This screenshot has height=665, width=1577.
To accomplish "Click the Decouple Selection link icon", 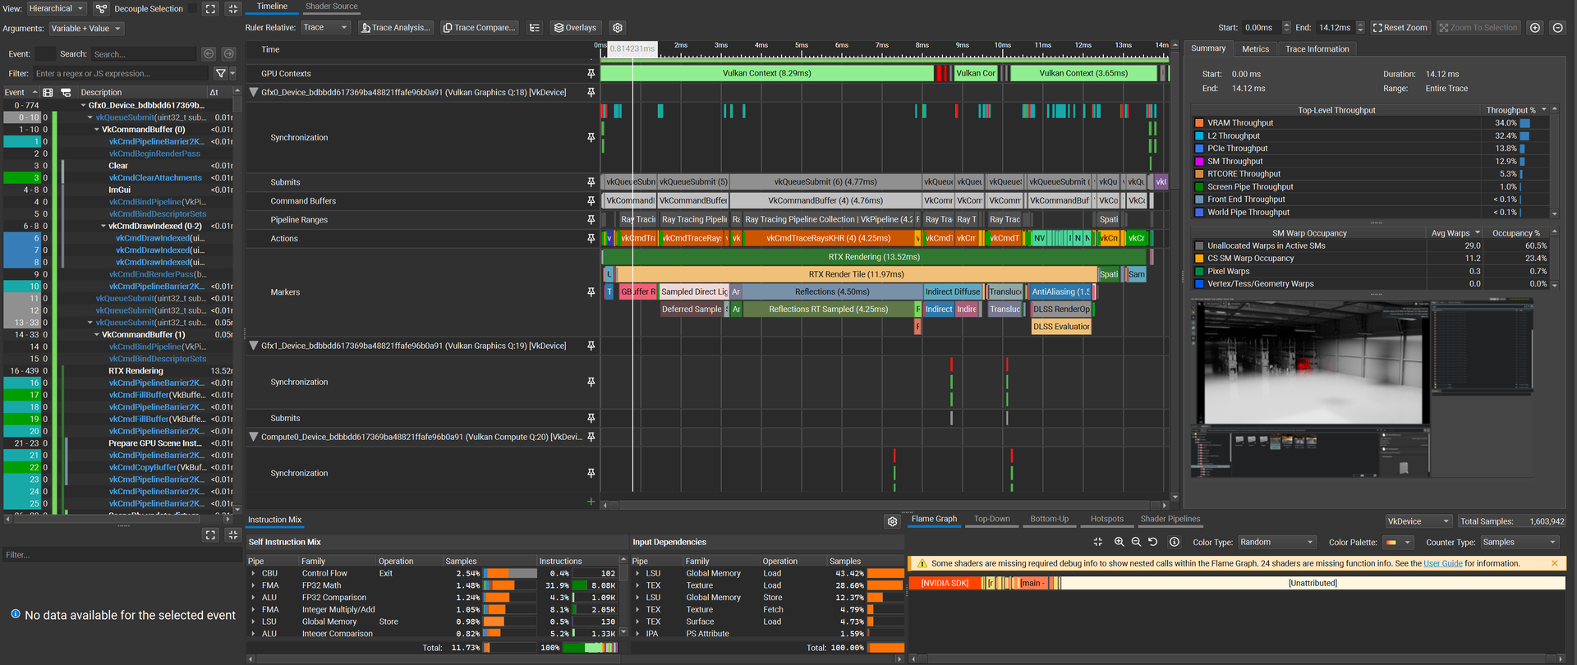I will tap(101, 9).
